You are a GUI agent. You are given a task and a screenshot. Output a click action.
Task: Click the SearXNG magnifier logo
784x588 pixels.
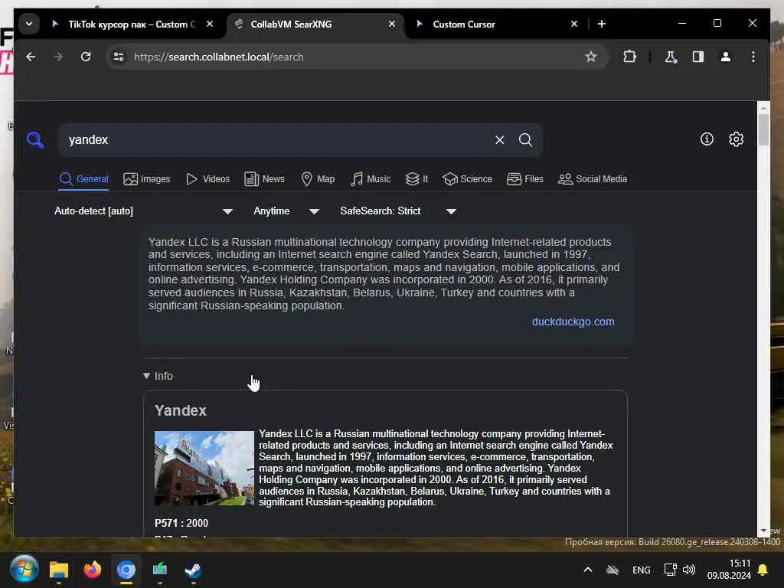pos(35,140)
